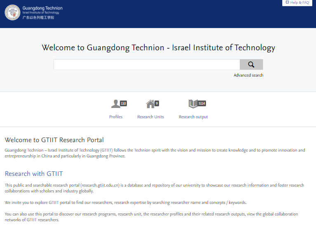Image resolution: width=316 pixels, height=227 pixels.
Task: Open the Advanced search link
Action: click(248, 75)
